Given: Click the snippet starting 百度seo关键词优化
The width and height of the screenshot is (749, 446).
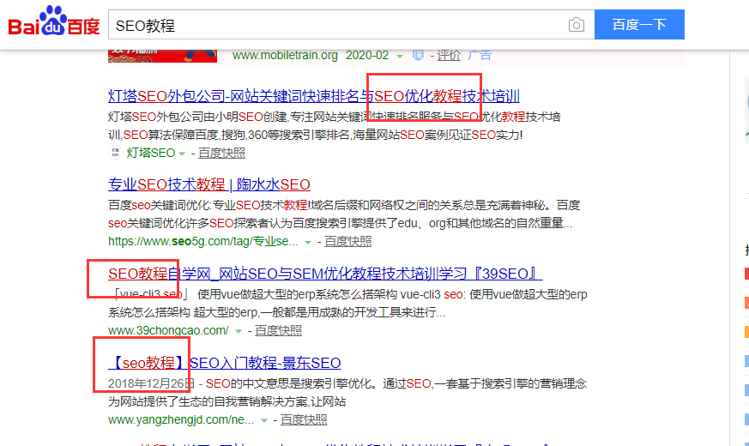Looking at the screenshot, I should 344,214.
